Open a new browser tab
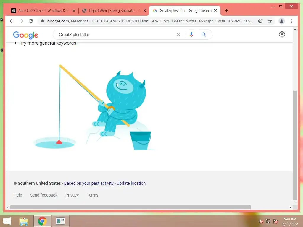The height and width of the screenshot is (227, 303). pos(227,11)
